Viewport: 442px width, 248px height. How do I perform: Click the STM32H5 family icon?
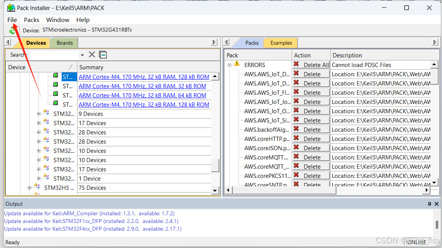[37, 186]
